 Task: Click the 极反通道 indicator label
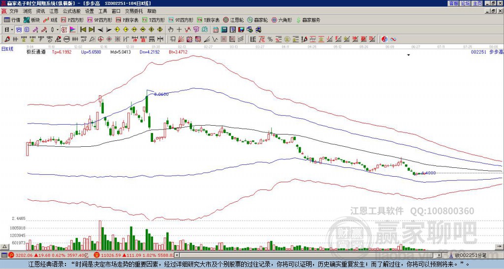tap(36, 52)
